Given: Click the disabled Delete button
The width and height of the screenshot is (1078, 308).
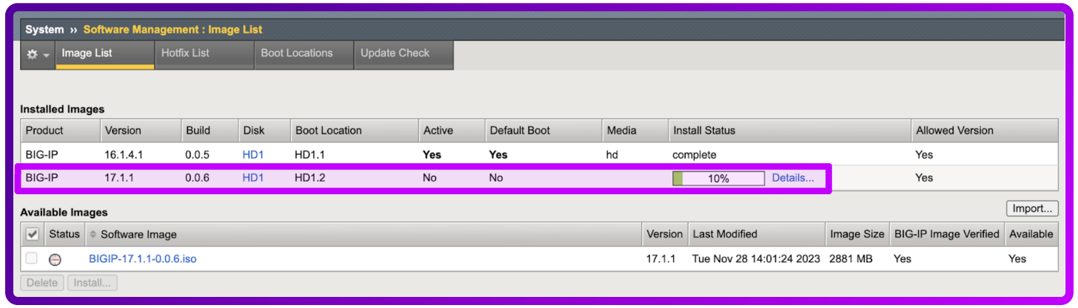Looking at the screenshot, I should click(43, 283).
